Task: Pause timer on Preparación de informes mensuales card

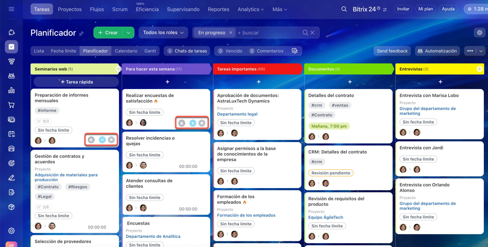Action: point(102,140)
